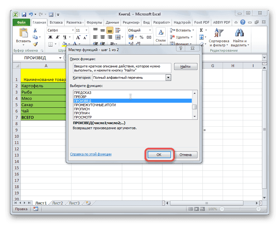Click the Styles icon in the ribbon

[x=161, y=32]
